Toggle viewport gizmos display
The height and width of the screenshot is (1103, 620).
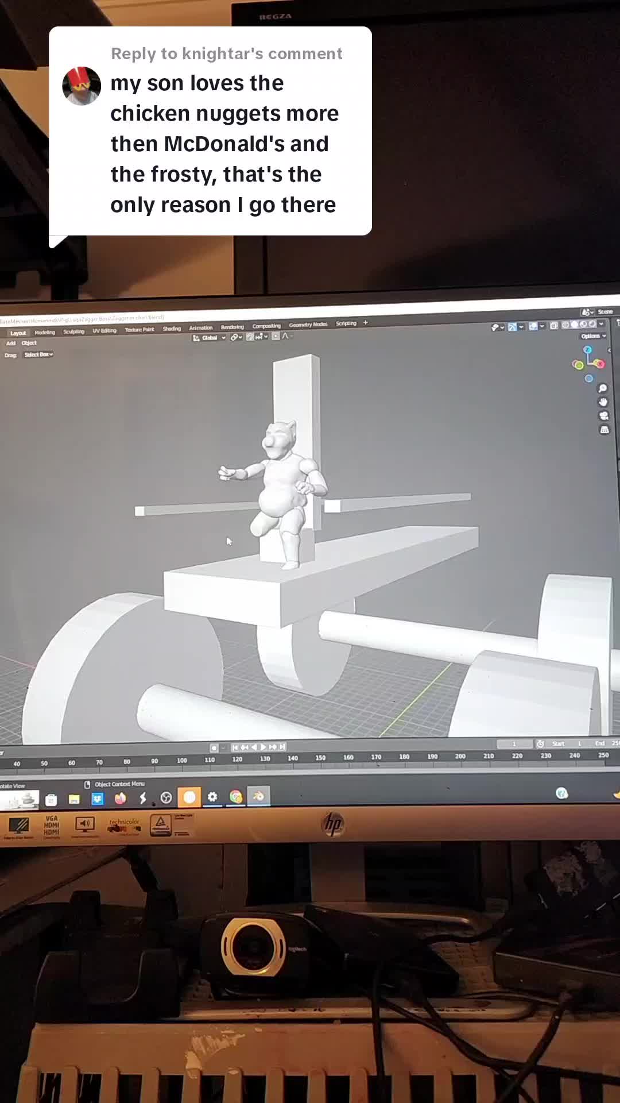click(512, 327)
